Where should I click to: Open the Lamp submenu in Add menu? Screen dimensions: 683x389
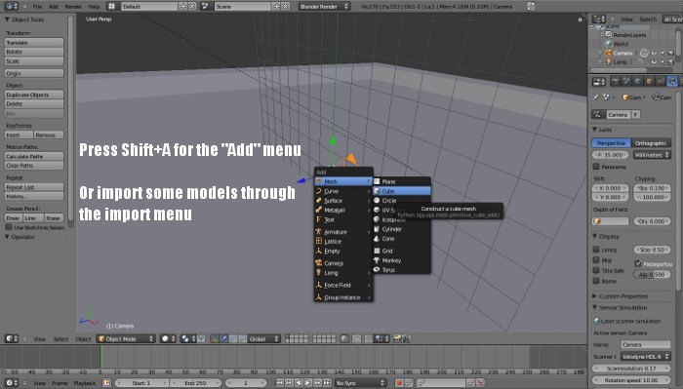pos(343,273)
